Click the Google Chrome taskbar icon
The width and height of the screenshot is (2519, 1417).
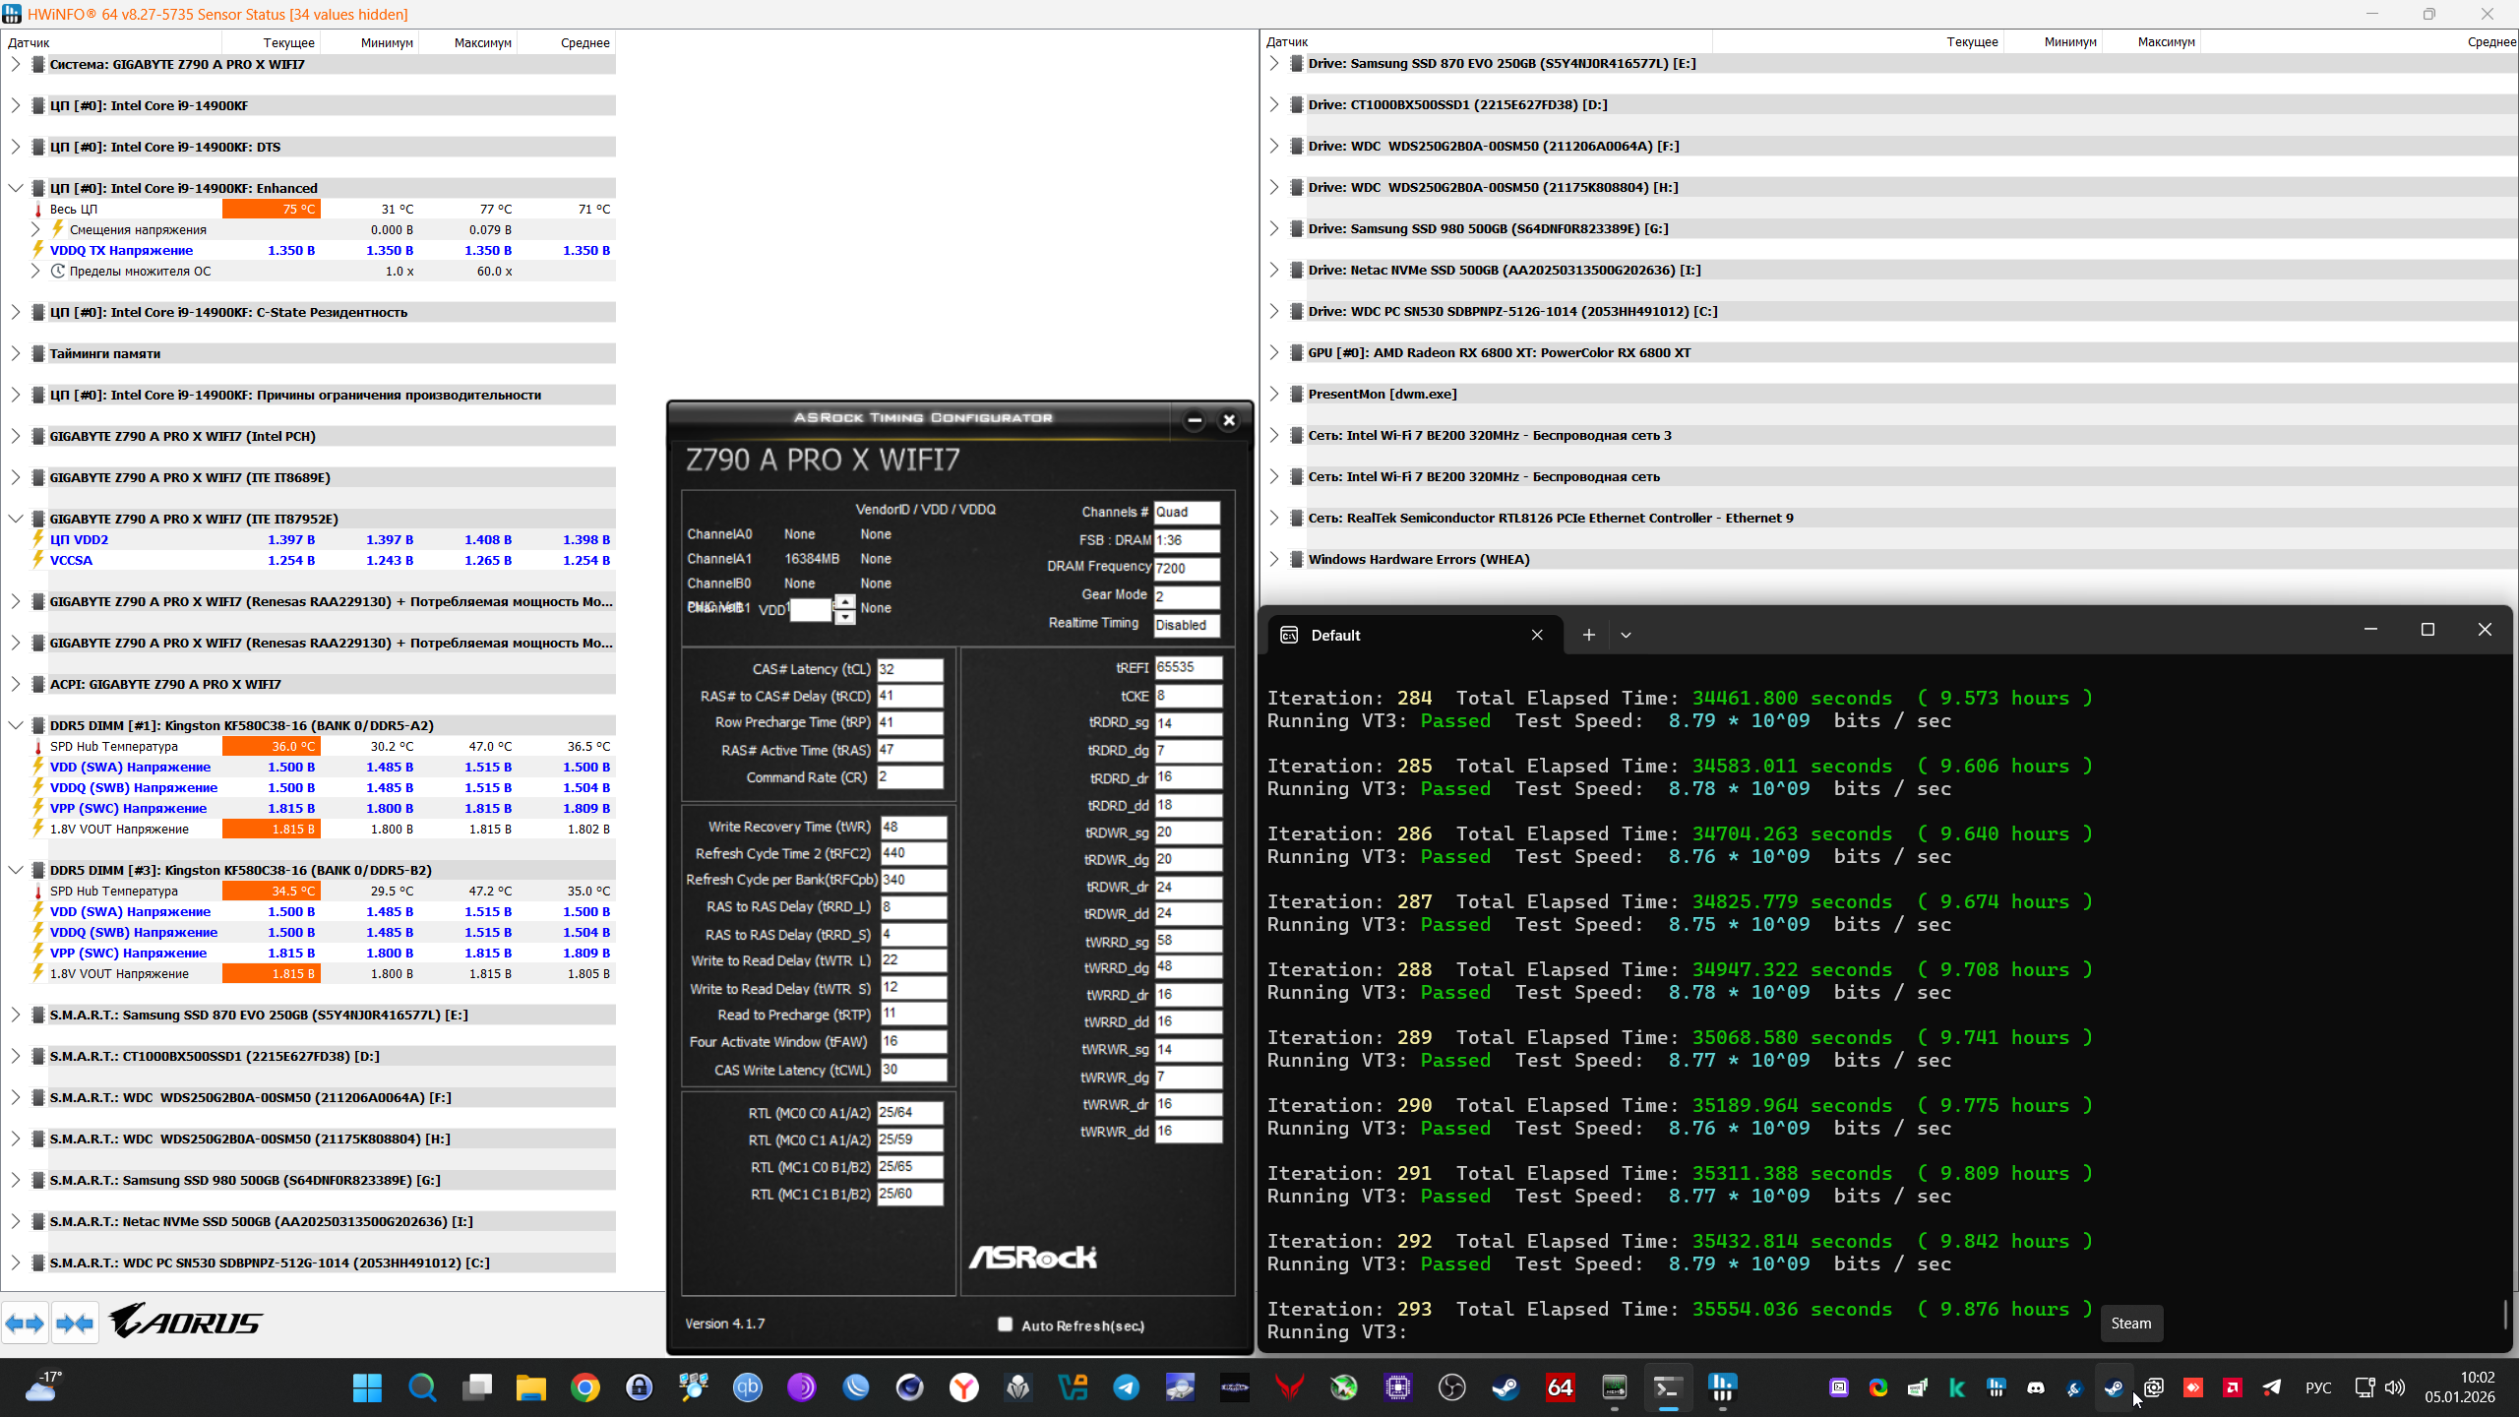click(x=585, y=1387)
